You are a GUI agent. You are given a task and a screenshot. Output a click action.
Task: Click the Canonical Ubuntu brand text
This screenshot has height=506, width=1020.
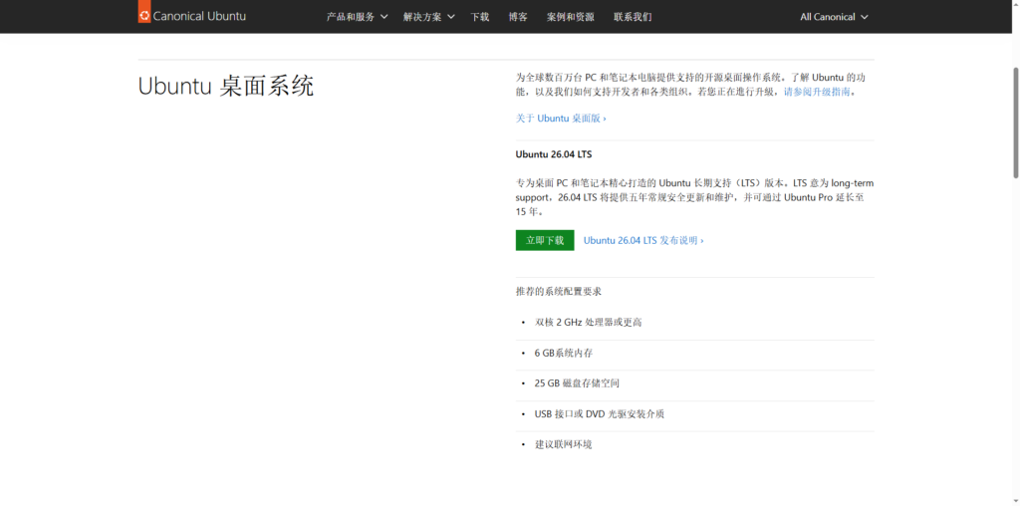click(x=199, y=16)
